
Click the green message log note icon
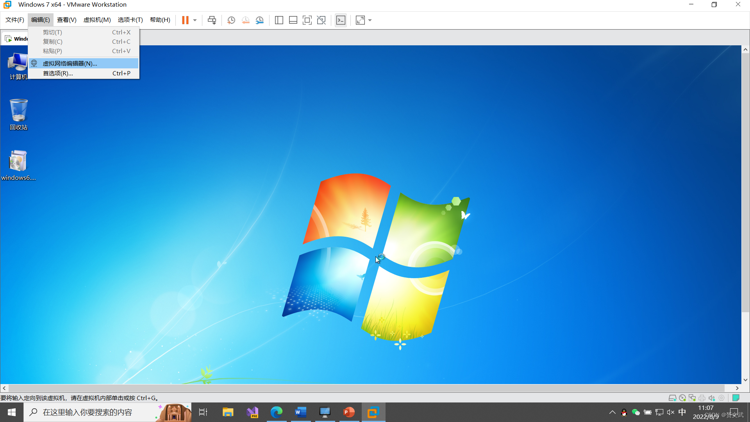pos(736,398)
